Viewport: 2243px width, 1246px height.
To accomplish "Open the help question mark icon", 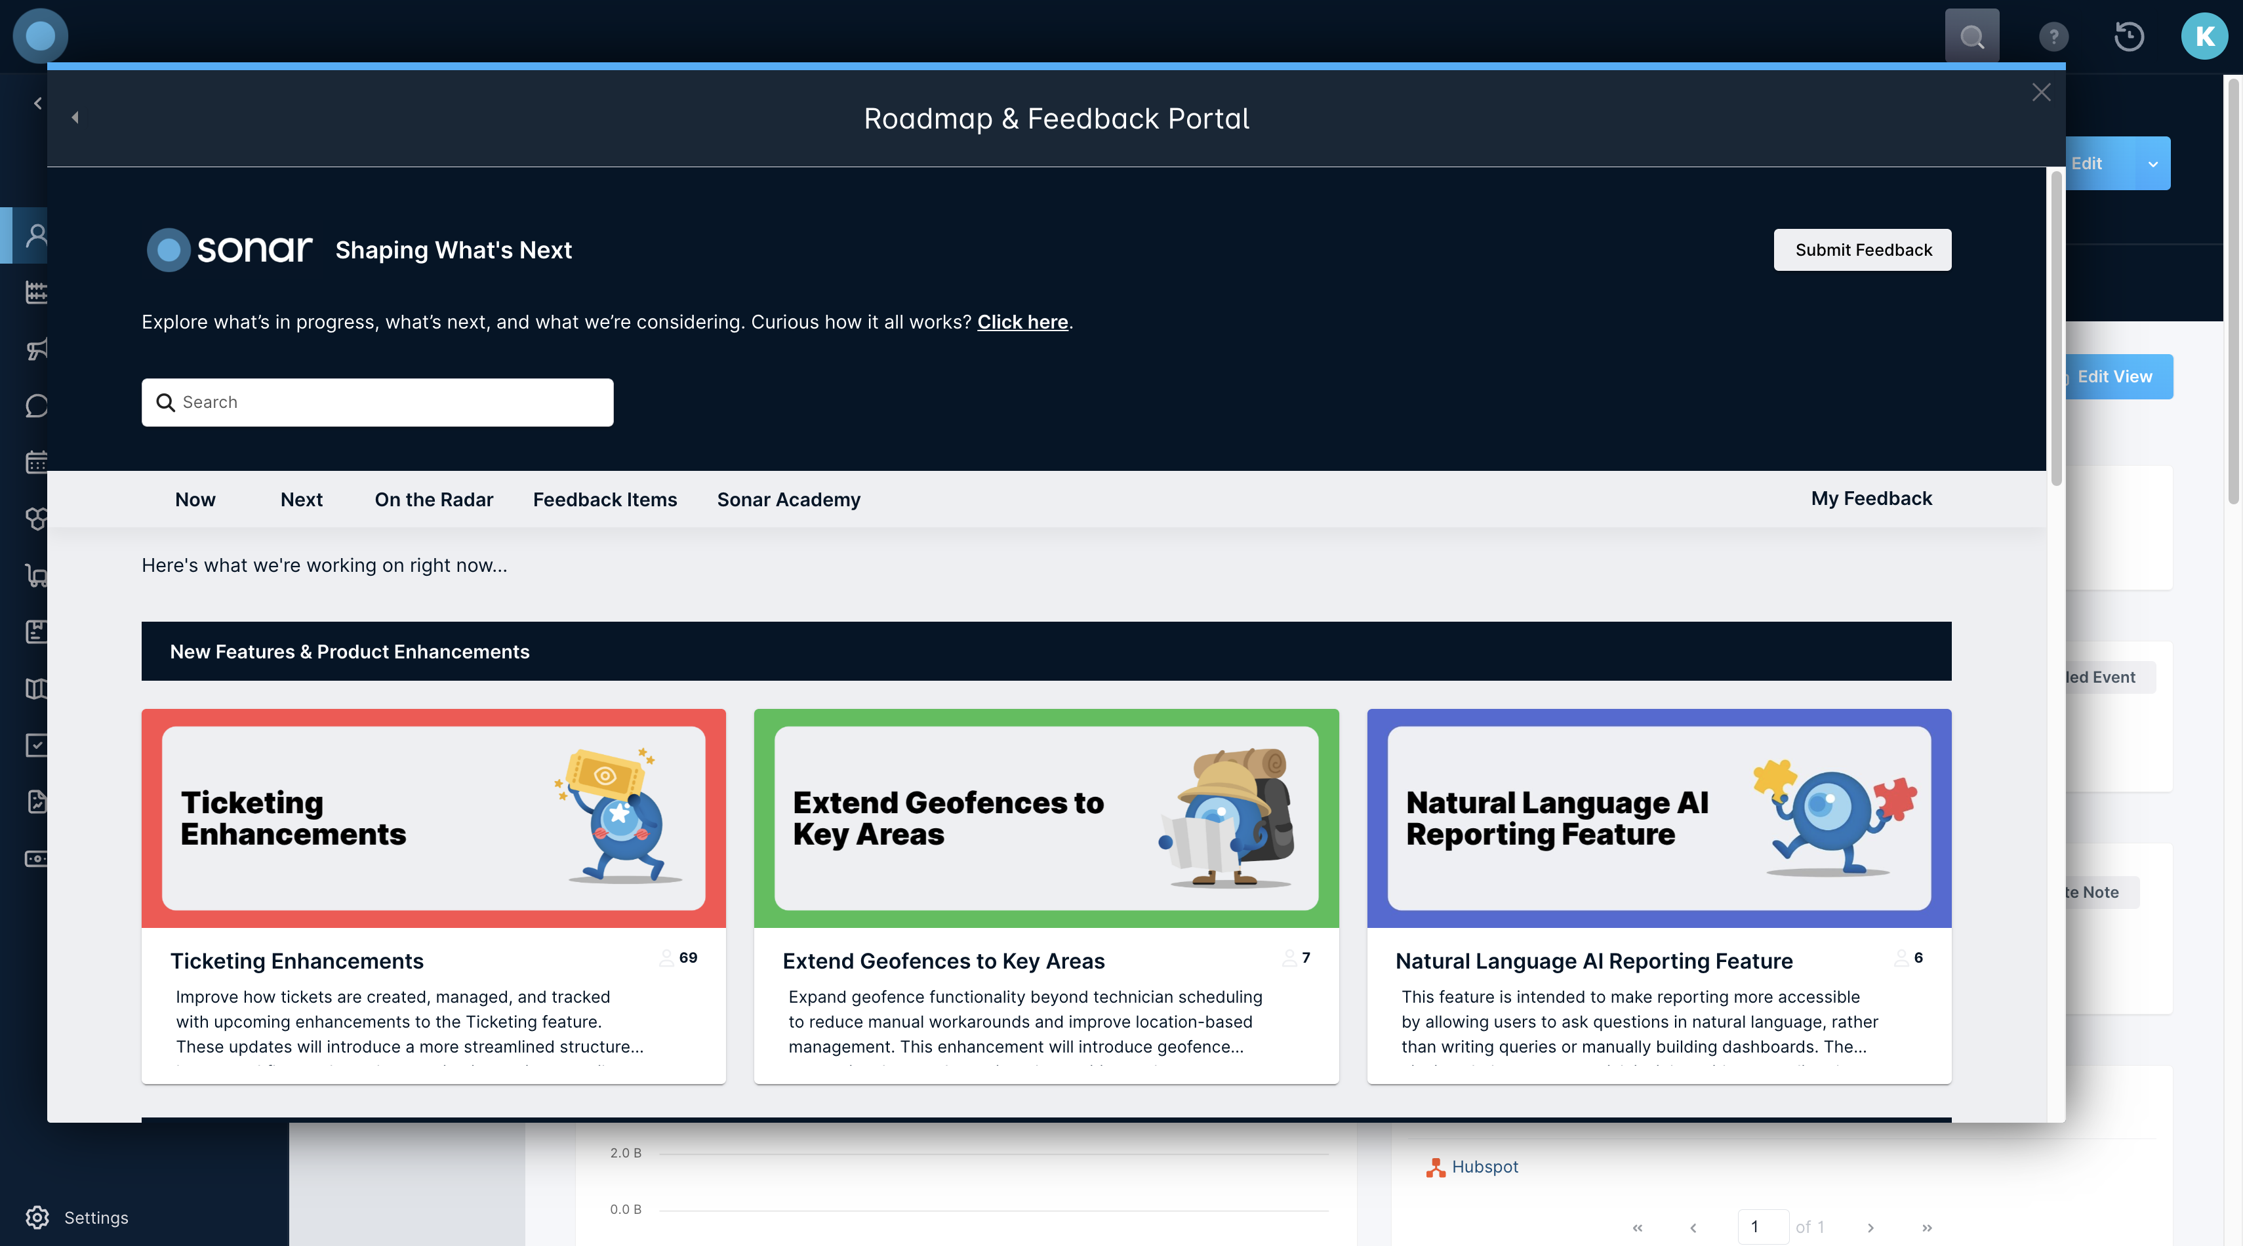I will 2053,37.
